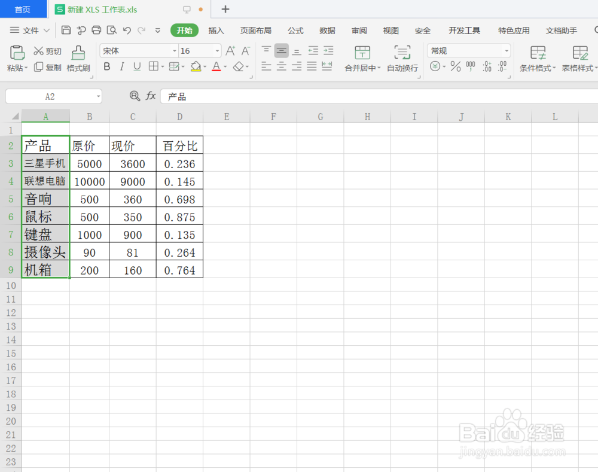598x472 pixels.
Task: Open the font name dropdown
Action: coord(174,51)
